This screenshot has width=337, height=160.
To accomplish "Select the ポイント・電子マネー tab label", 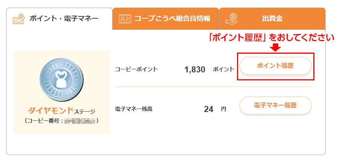I will coord(64,18).
